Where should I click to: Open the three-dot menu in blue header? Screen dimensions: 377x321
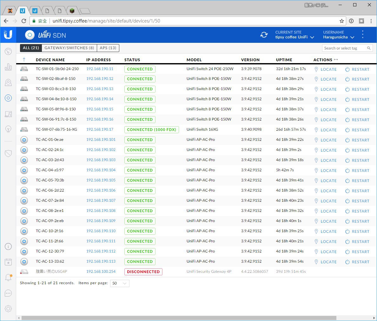tap(363, 35)
